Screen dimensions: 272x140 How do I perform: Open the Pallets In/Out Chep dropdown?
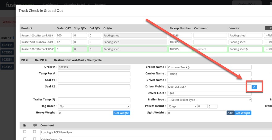(x=182, y=106)
